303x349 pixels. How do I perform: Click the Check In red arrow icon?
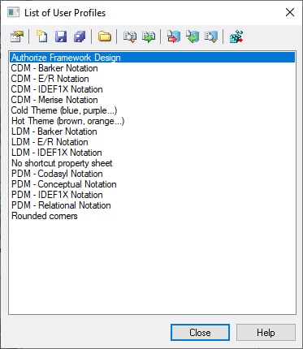coord(173,37)
